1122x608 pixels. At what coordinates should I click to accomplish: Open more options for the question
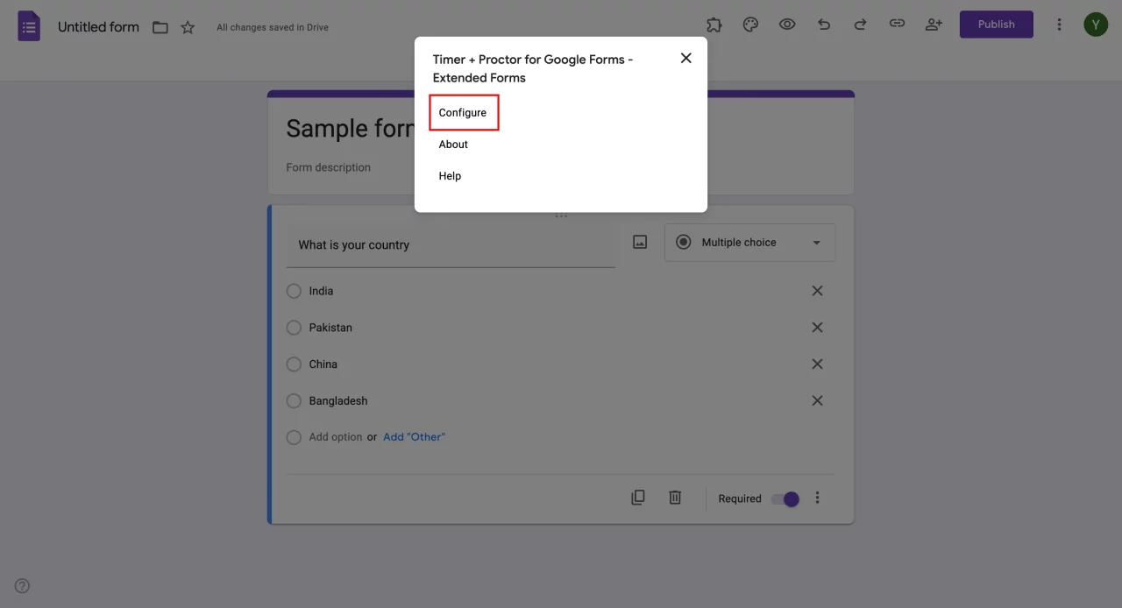[x=817, y=498]
